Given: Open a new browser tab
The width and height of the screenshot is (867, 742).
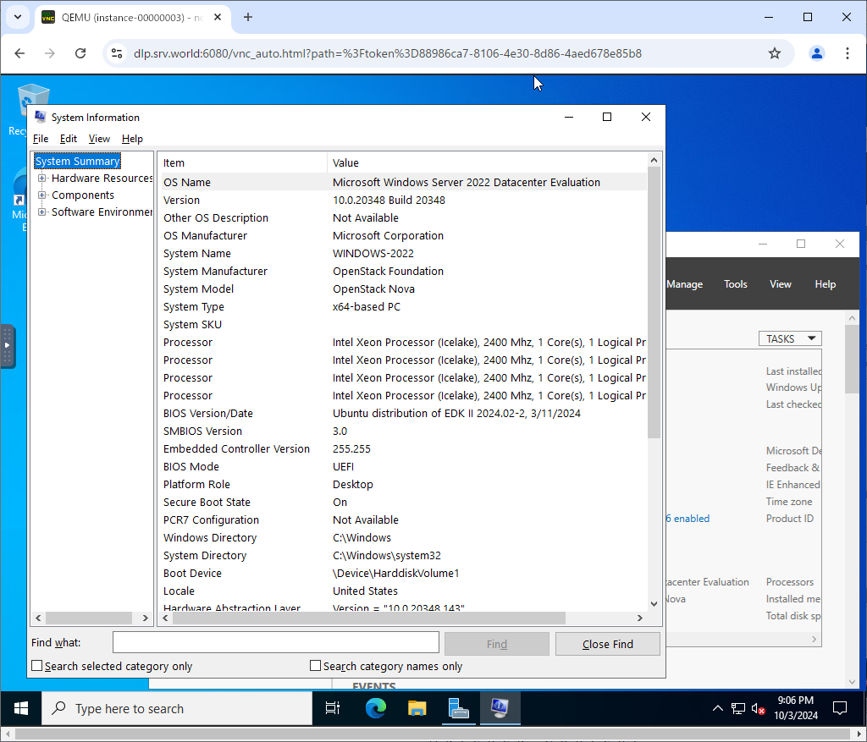Looking at the screenshot, I should [x=248, y=17].
